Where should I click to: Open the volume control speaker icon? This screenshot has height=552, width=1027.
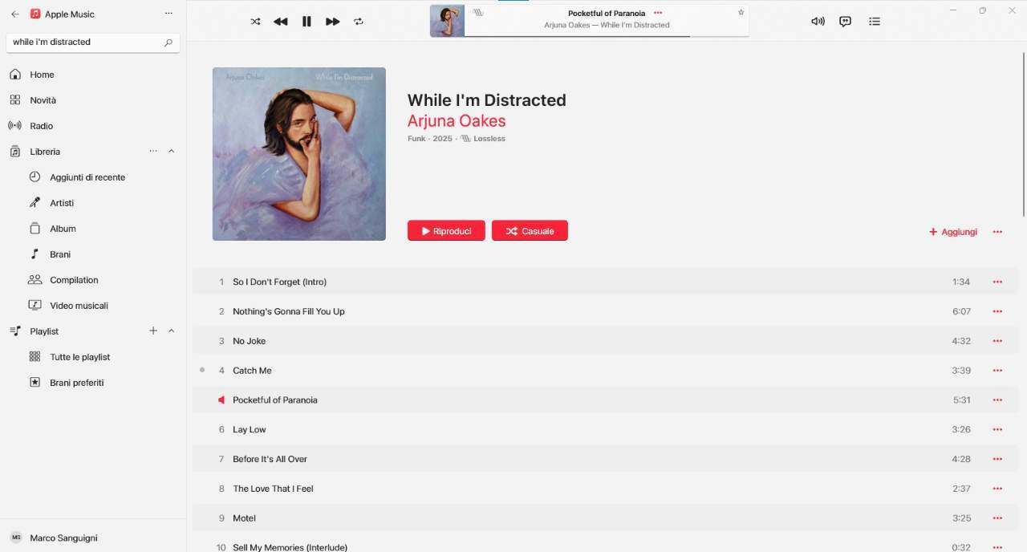[x=818, y=22]
